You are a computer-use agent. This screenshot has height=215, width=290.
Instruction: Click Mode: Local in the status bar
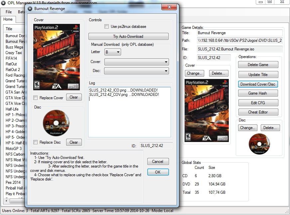162,211
